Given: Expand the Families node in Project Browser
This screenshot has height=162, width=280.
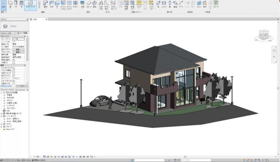Looking at the screenshot, I should pos(1,124).
